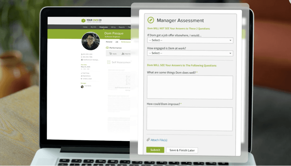Click the paperclip attachment icon
Image resolution: width=291 pixels, height=166 pixels.
click(148, 140)
